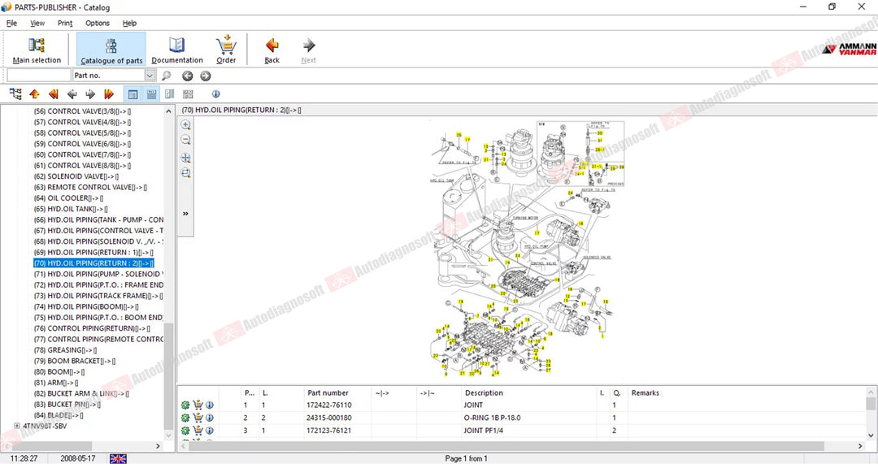The image size is (878, 464).
Task: Click the grey Next arrow button
Action: (309, 50)
